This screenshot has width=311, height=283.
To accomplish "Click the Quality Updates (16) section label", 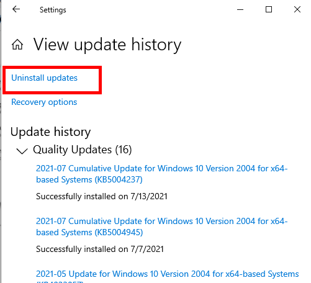I will (x=83, y=150).
